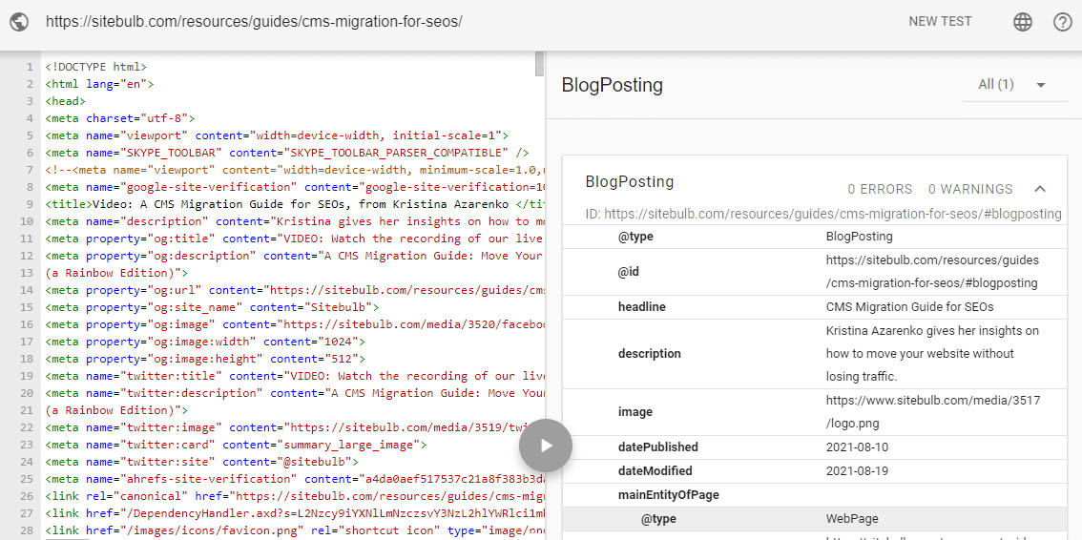Select the image property label
The image size is (1082, 540).
tap(635, 412)
